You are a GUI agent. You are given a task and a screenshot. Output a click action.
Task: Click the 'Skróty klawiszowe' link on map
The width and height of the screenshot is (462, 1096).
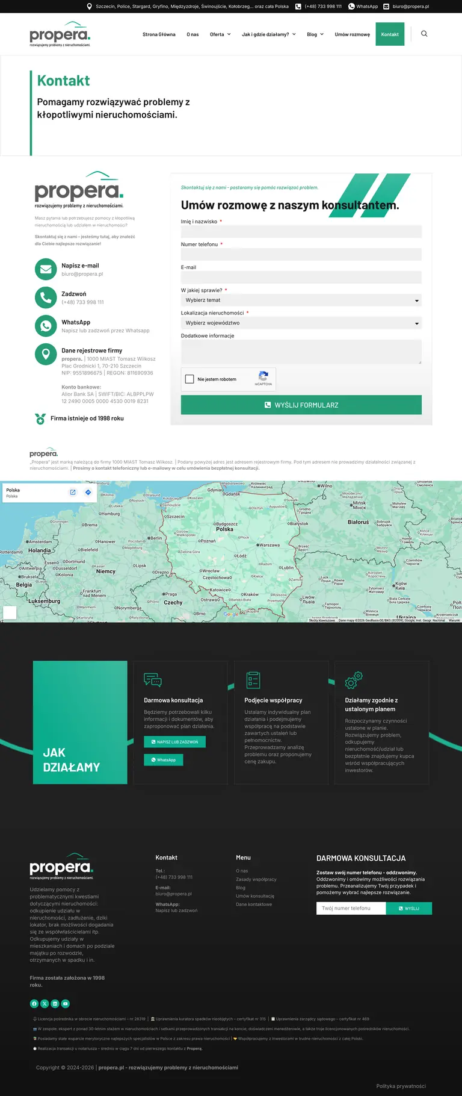[x=322, y=620]
